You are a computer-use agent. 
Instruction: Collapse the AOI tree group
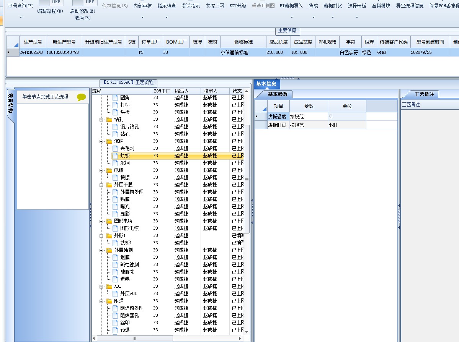coord(101,287)
